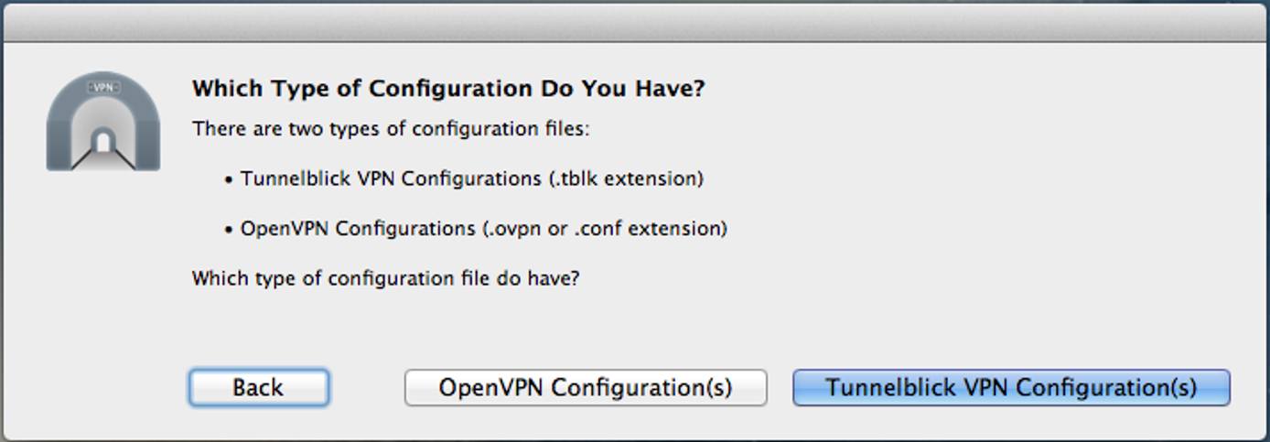1270x442 pixels.
Task: Click the bright tunnel opening in the icon
Action: point(103,142)
